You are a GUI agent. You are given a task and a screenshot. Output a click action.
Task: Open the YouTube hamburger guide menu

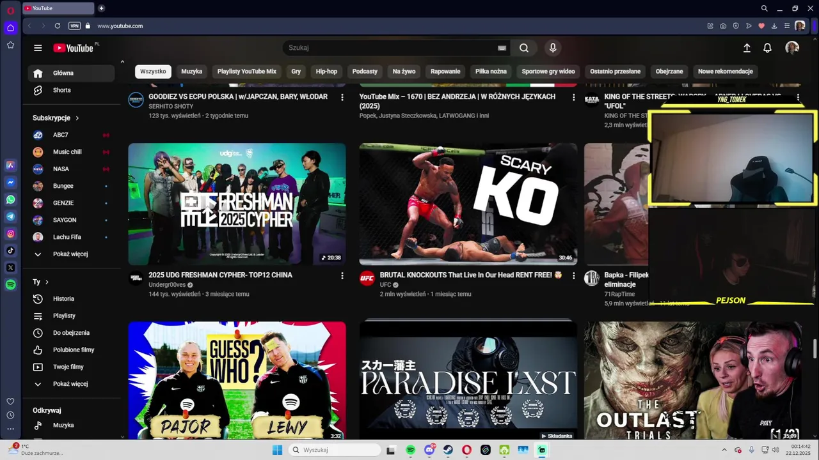pyautogui.click(x=38, y=48)
